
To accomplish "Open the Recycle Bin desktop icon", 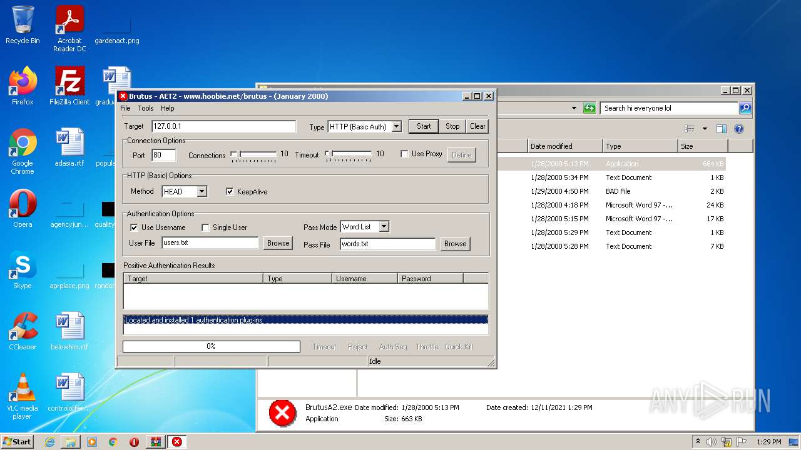I will pyautogui.click(x=23, y=25).
